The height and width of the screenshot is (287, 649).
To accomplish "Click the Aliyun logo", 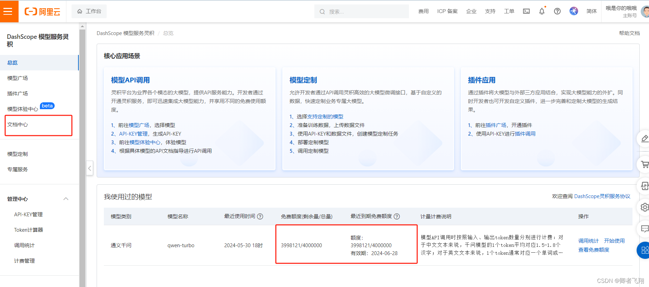I will [42, 12].
